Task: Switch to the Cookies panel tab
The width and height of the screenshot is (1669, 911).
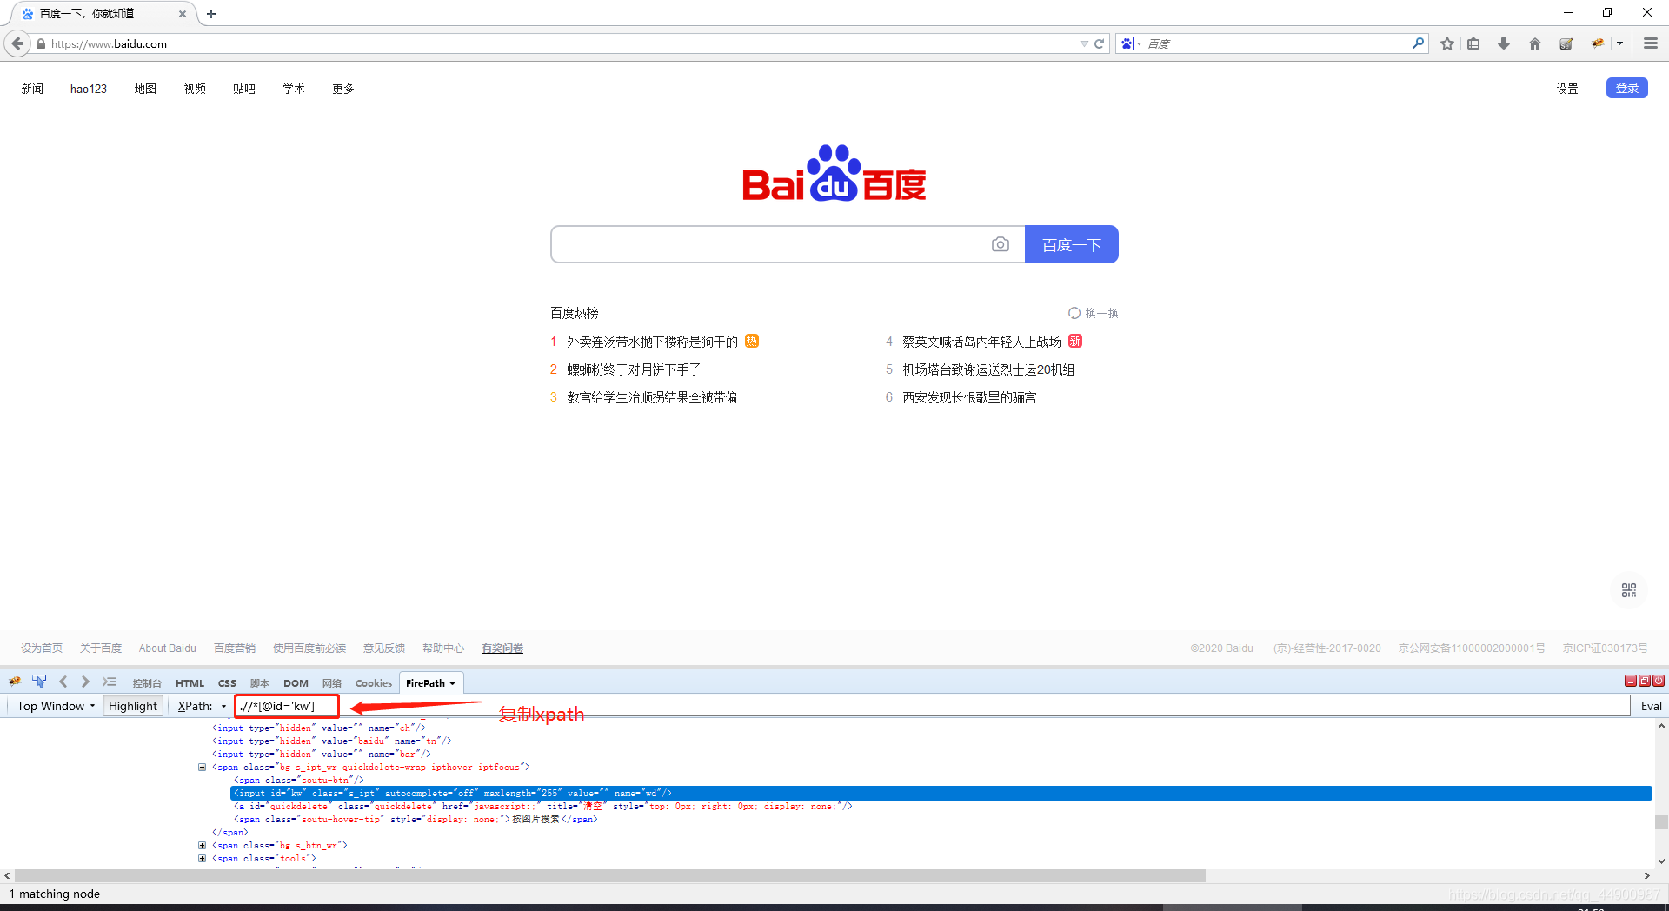Action: tap(374, 683)
